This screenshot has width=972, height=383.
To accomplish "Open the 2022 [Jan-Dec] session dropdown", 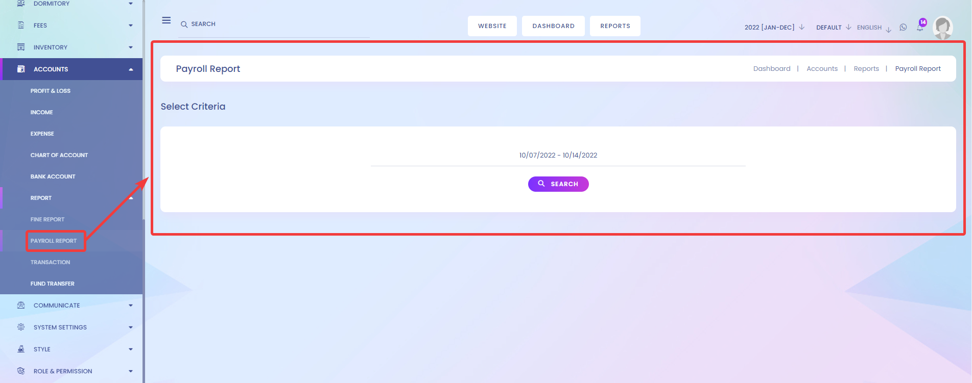I will 774,28.
